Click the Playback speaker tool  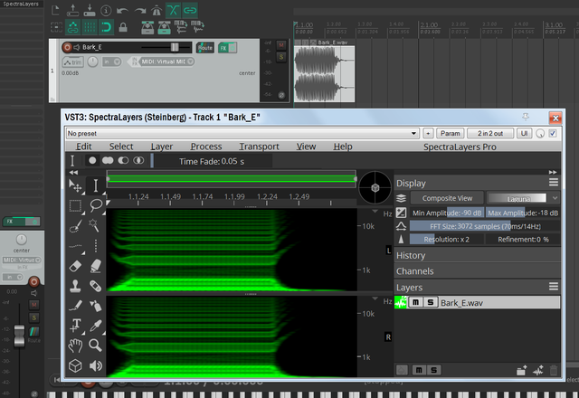[96, 365]
